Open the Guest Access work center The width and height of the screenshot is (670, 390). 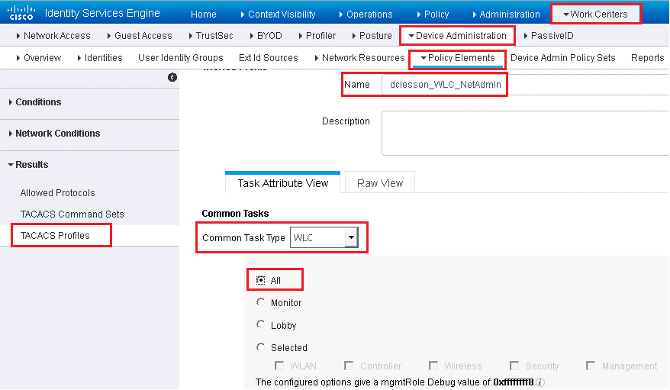(x=140, y=35)
